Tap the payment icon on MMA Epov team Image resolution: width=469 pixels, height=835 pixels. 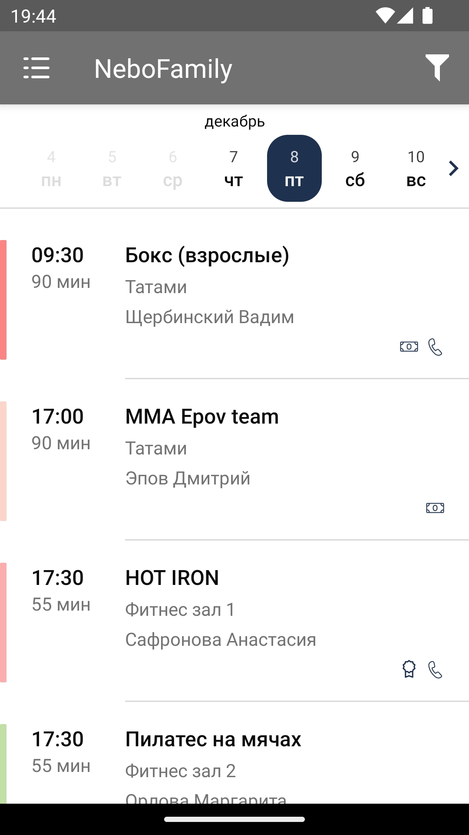(x=435, y=508)
